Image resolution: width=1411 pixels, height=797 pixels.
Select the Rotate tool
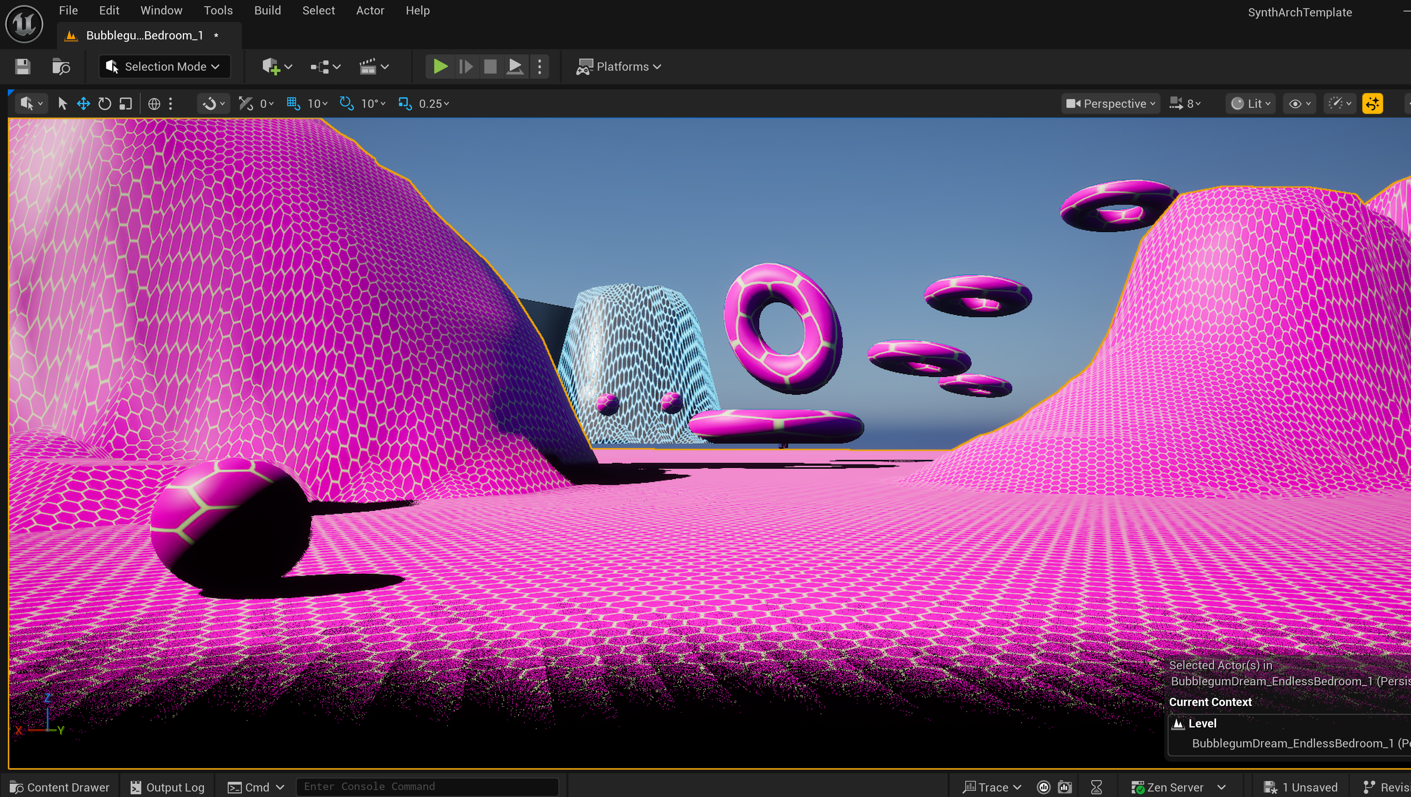pyautogui.click(x=104, y=103)
